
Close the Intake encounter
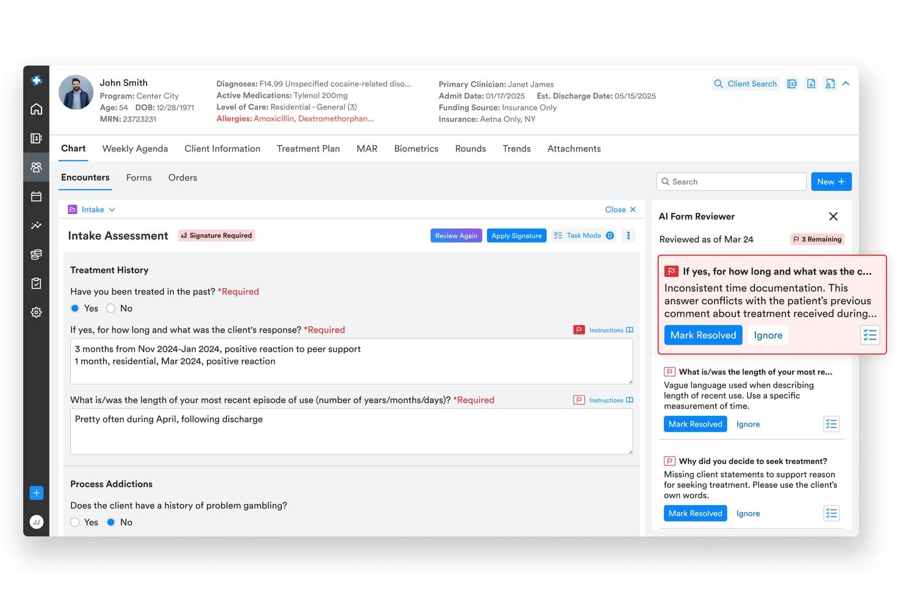(x=621, y=210)
